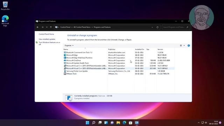
Task: Open taskbar Search
Action: (x=93, y=122)
